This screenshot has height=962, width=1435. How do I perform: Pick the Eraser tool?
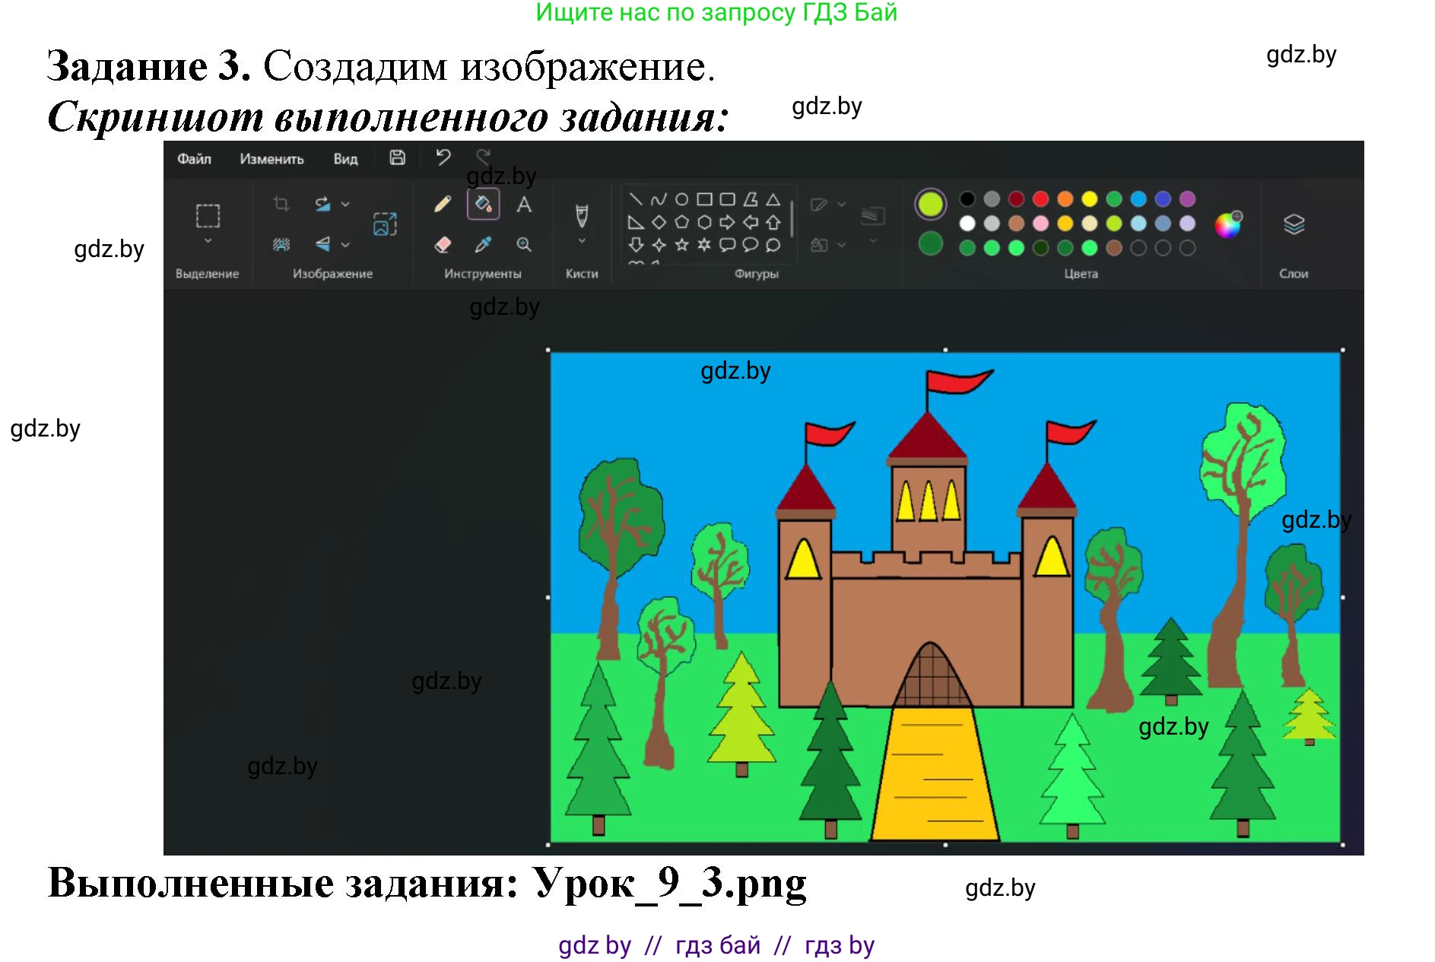pyautogui.click(x=443, y=245)
